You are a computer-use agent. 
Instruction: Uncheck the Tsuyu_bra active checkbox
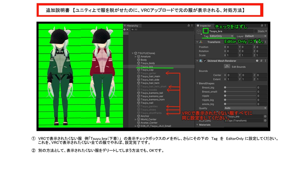206,31
